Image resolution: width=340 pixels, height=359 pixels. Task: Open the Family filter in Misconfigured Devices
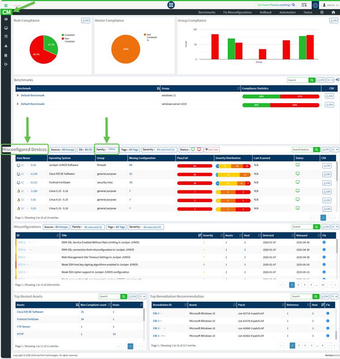[107, 149]
